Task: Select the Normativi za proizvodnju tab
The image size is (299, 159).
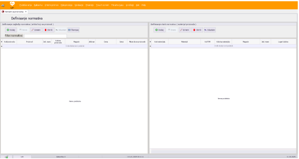Action: click(x=14, y=12)
